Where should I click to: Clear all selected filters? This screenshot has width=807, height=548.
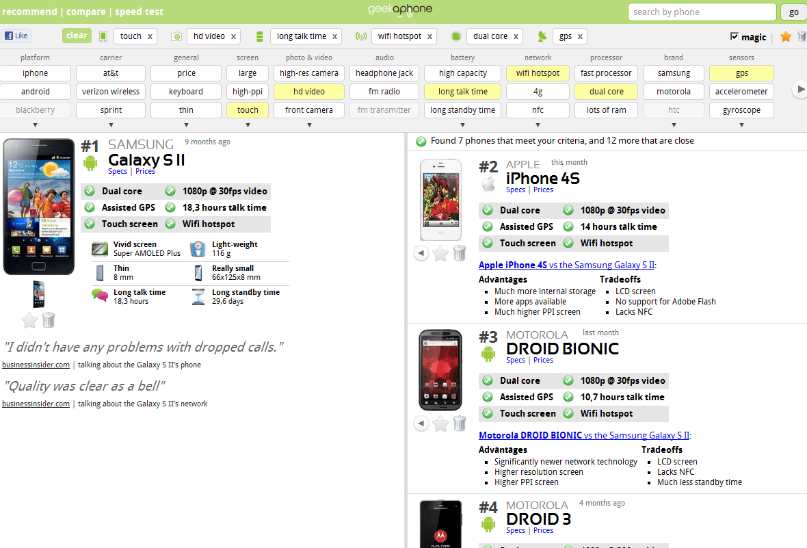click(77, 36)
